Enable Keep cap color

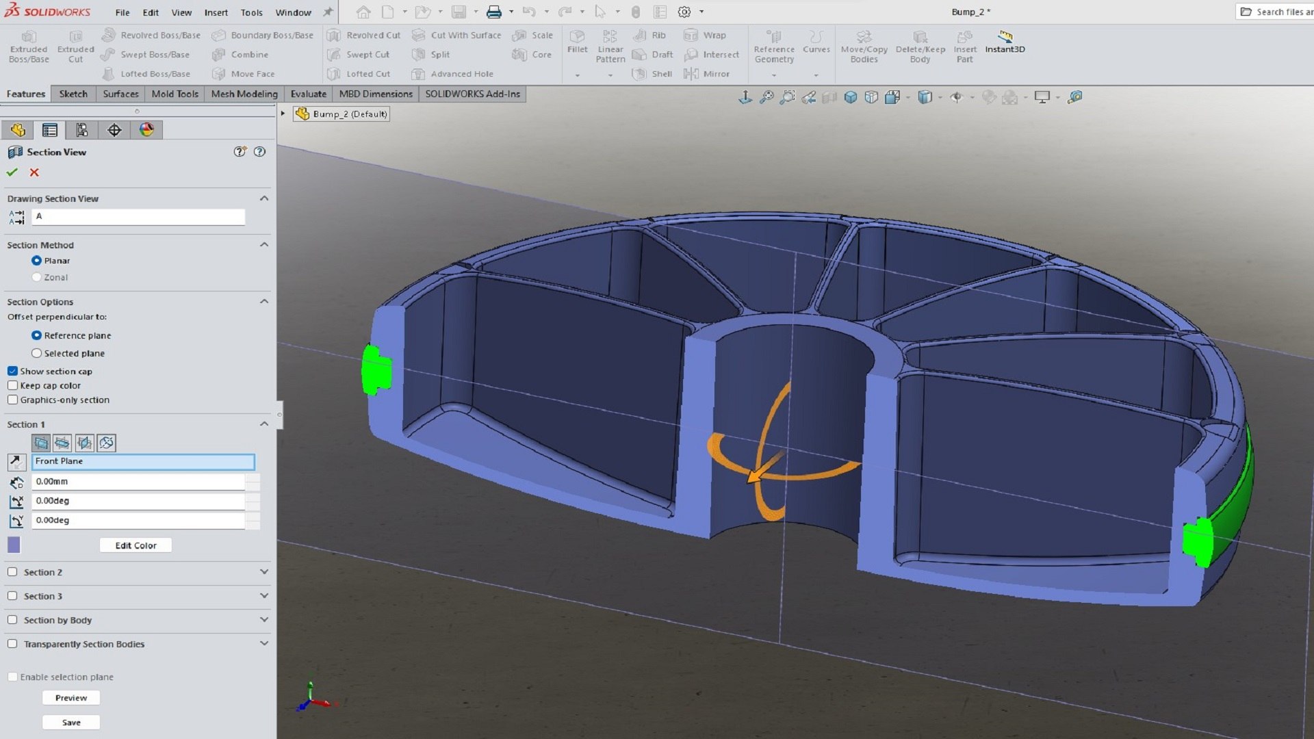pyautogui.click(x=12, y=385)
